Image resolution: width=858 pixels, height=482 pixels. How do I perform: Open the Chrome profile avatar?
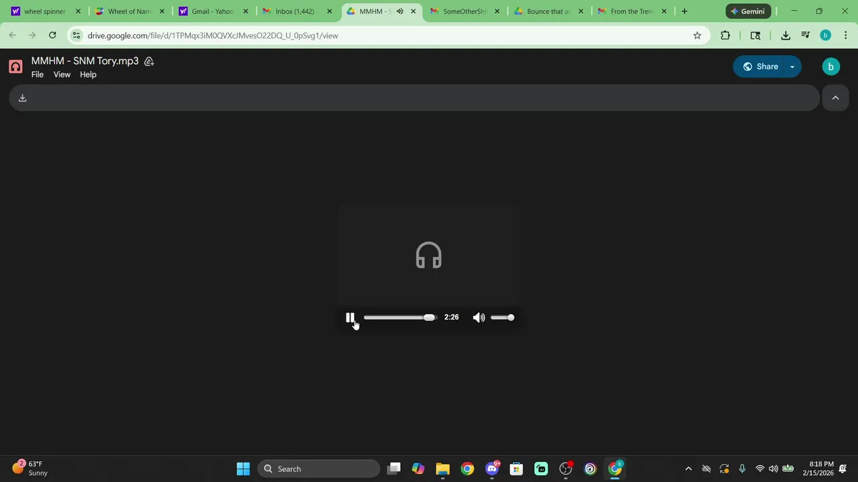pyautogui.click(x=825, y=35)
